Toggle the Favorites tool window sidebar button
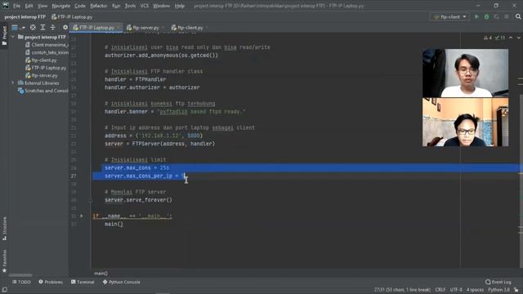 coord(4,261)
